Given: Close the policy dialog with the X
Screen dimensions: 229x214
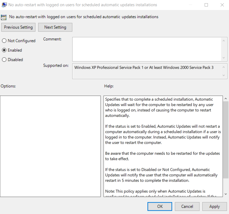Looking at the screenshot, I should (222, 5).
